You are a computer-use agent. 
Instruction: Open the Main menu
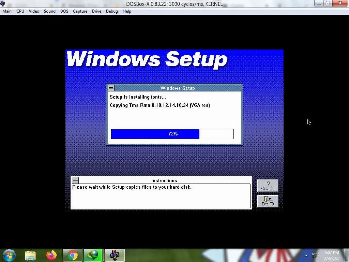[x=7, y=11]
